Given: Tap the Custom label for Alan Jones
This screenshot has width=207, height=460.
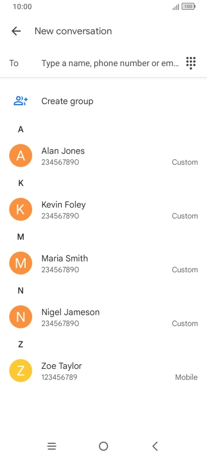Looking at the screenshot, I should click(185, 162).
